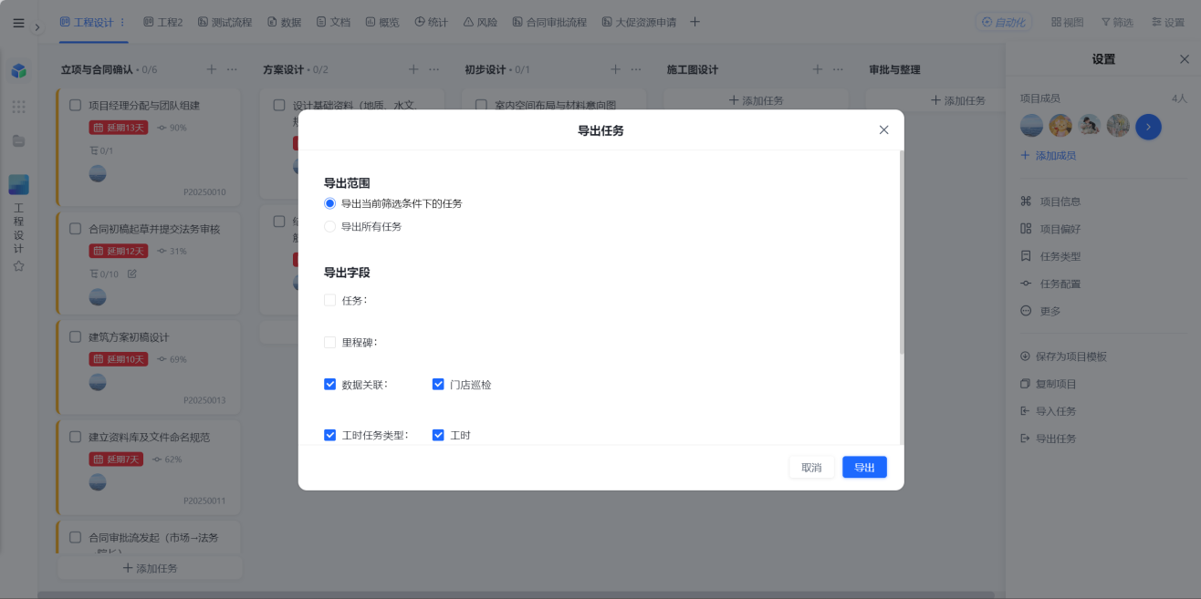Open the hamburger menu icon
The width and height of the screenshot is (1201, 599).
point(18,23)
